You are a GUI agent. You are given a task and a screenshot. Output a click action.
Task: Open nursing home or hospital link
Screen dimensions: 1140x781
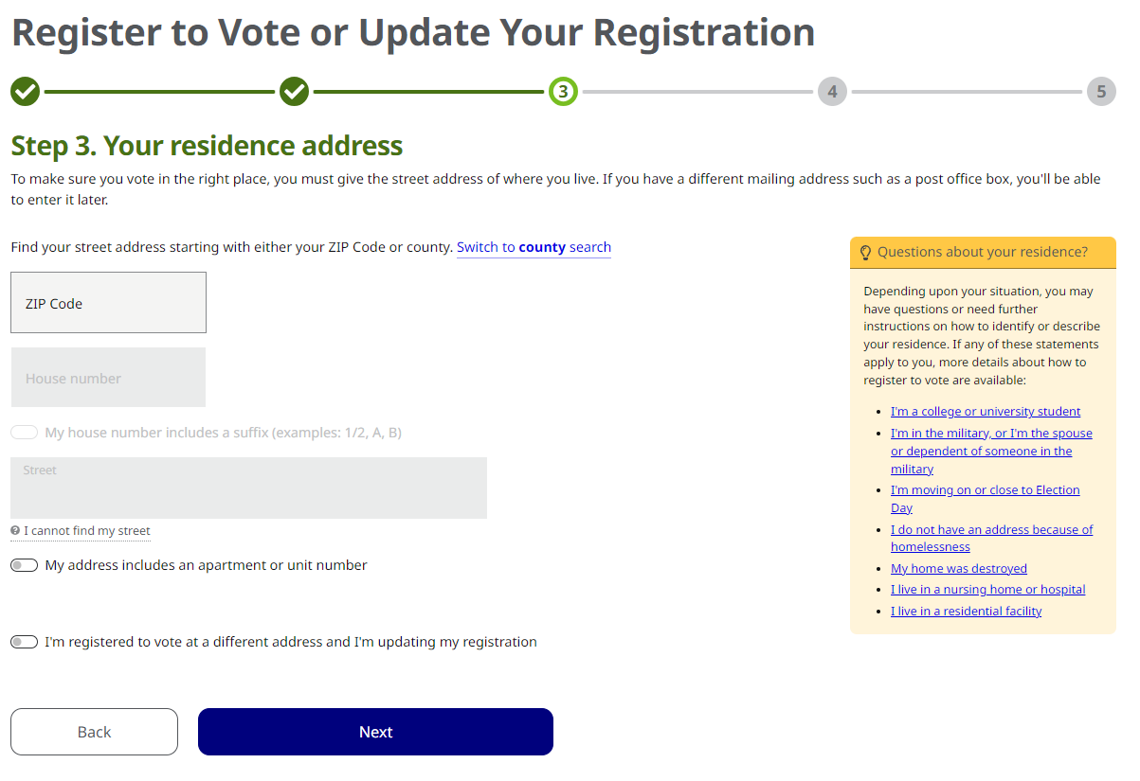coord(988,590)
